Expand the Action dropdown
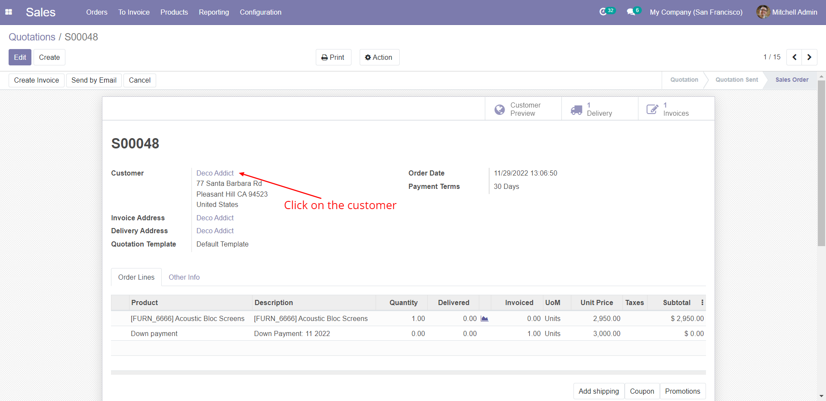The image size is (826, 401). coord(379,57)
